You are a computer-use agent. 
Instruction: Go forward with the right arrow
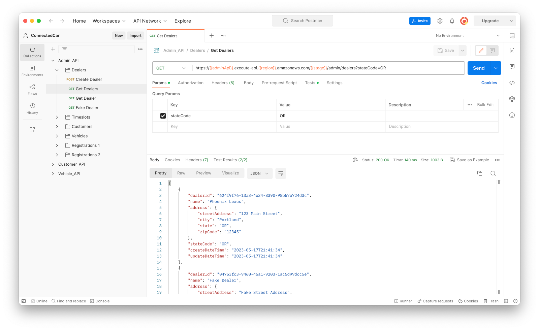pos(62,21)
